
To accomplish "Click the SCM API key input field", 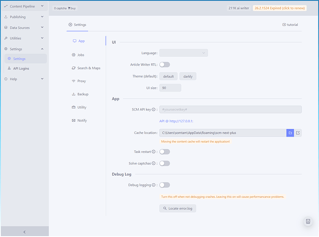I will click(x=230, y=110).
